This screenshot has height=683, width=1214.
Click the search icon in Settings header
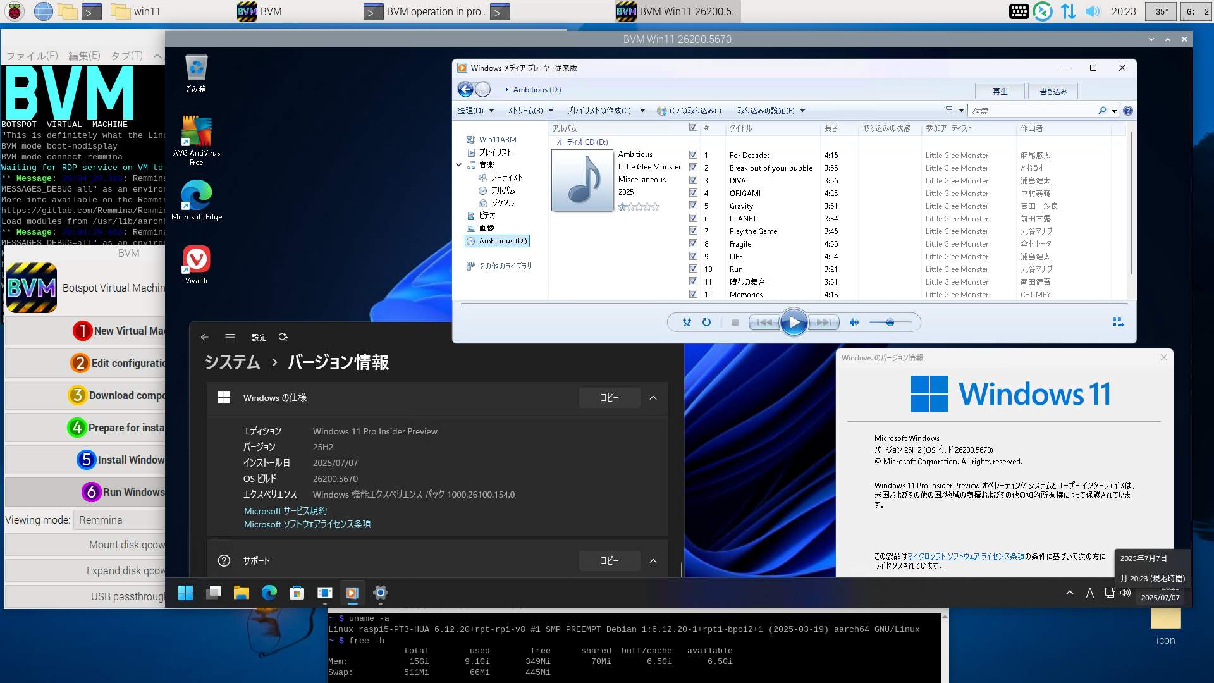click(x=283, y=337)
